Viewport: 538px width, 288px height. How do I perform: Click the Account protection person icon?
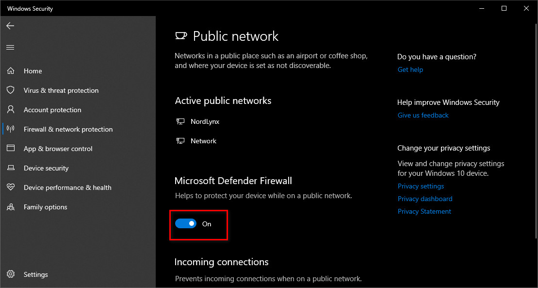[10, 110]
